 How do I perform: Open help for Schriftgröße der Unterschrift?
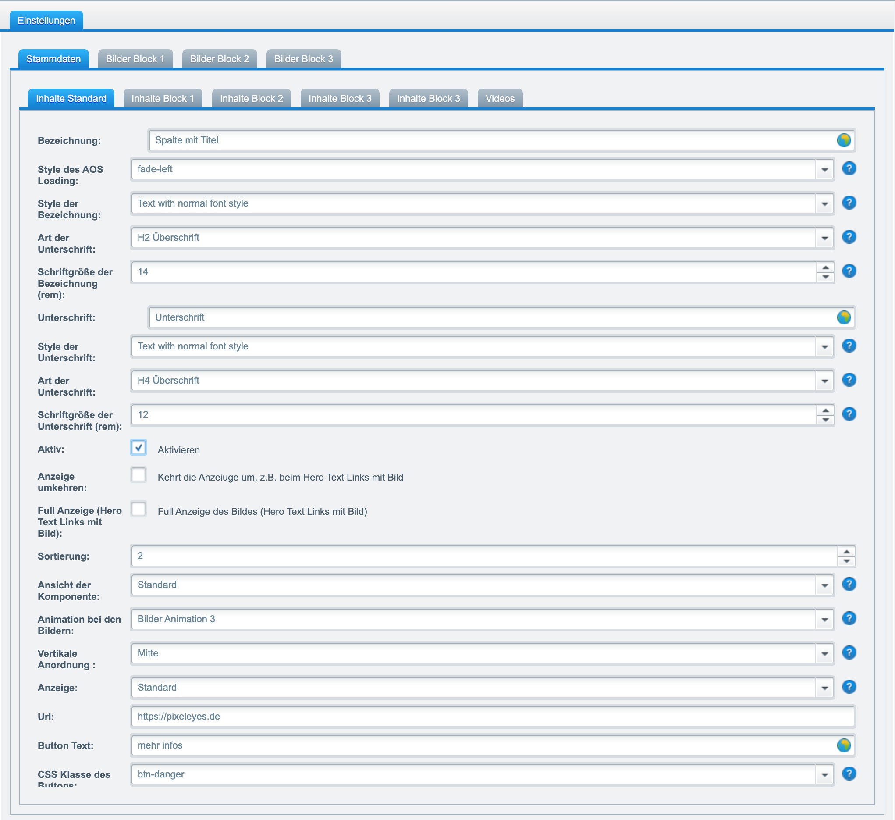click(x=849, y=414)
